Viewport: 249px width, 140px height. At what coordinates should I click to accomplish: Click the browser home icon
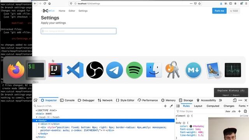[x=49, y=3]
